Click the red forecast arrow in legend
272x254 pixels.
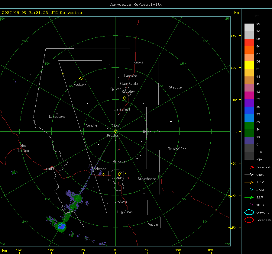tap(249, 167)
